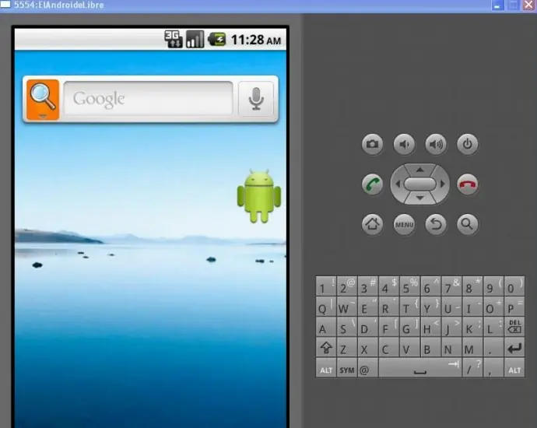Image resolution: width=537 pixels, height=428 pixels.
Task: Click the 3 # key
Action: [368, 286]
